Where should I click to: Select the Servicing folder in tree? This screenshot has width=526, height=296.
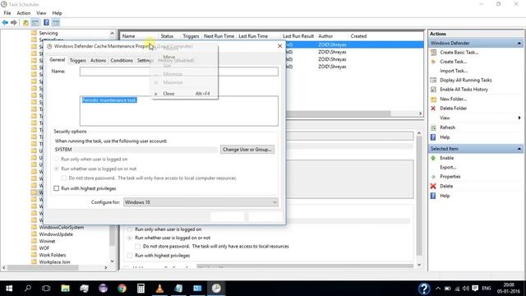coord(48,33)
